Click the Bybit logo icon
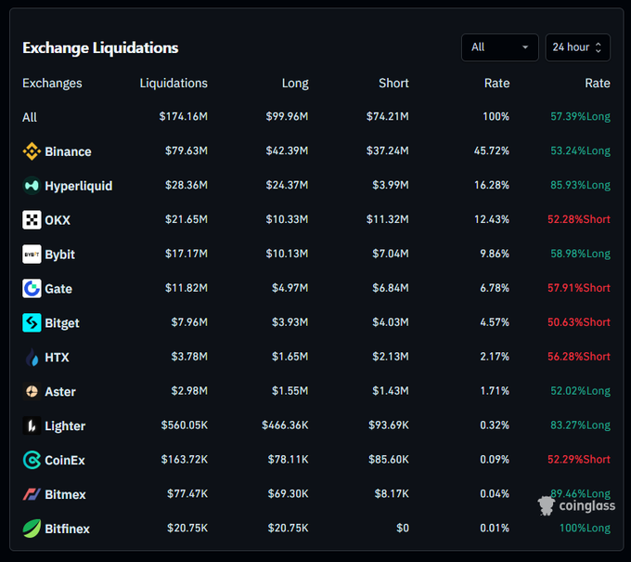The image size is (631, 562). (x=32, y=255)
